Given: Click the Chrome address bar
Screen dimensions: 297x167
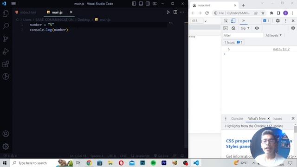Looking at the screenshot, I should [239, 13].
